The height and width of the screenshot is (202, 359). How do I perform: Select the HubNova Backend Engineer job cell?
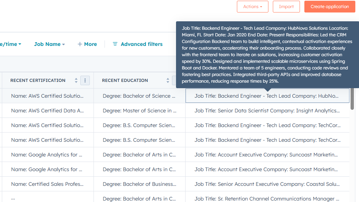coord(267,96)
